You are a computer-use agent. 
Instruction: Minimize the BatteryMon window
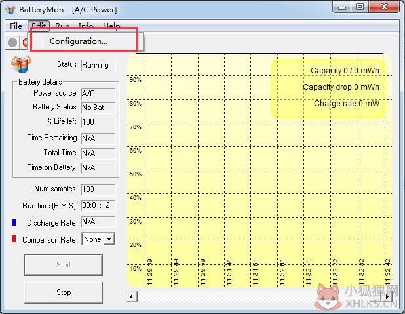pos(341,7)
